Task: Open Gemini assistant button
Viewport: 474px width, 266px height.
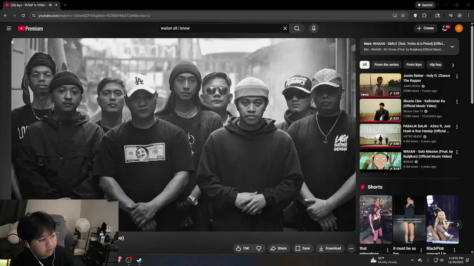Action: (424, 5)
